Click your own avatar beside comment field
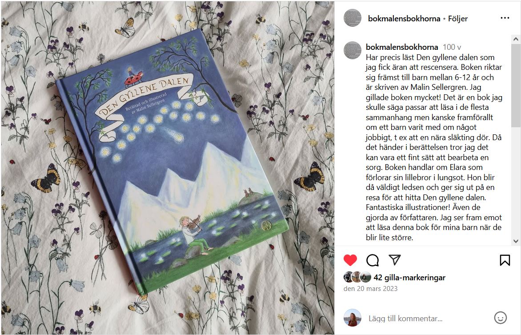Viewport: 521px width, 335px height. pos(352,318)
